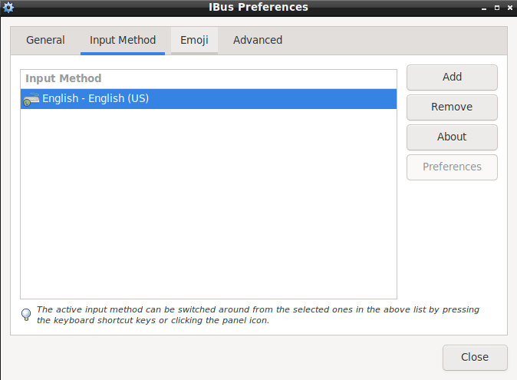Open the Emoji tab
This screenshot has width=517, height=380.
click(194, 40)
